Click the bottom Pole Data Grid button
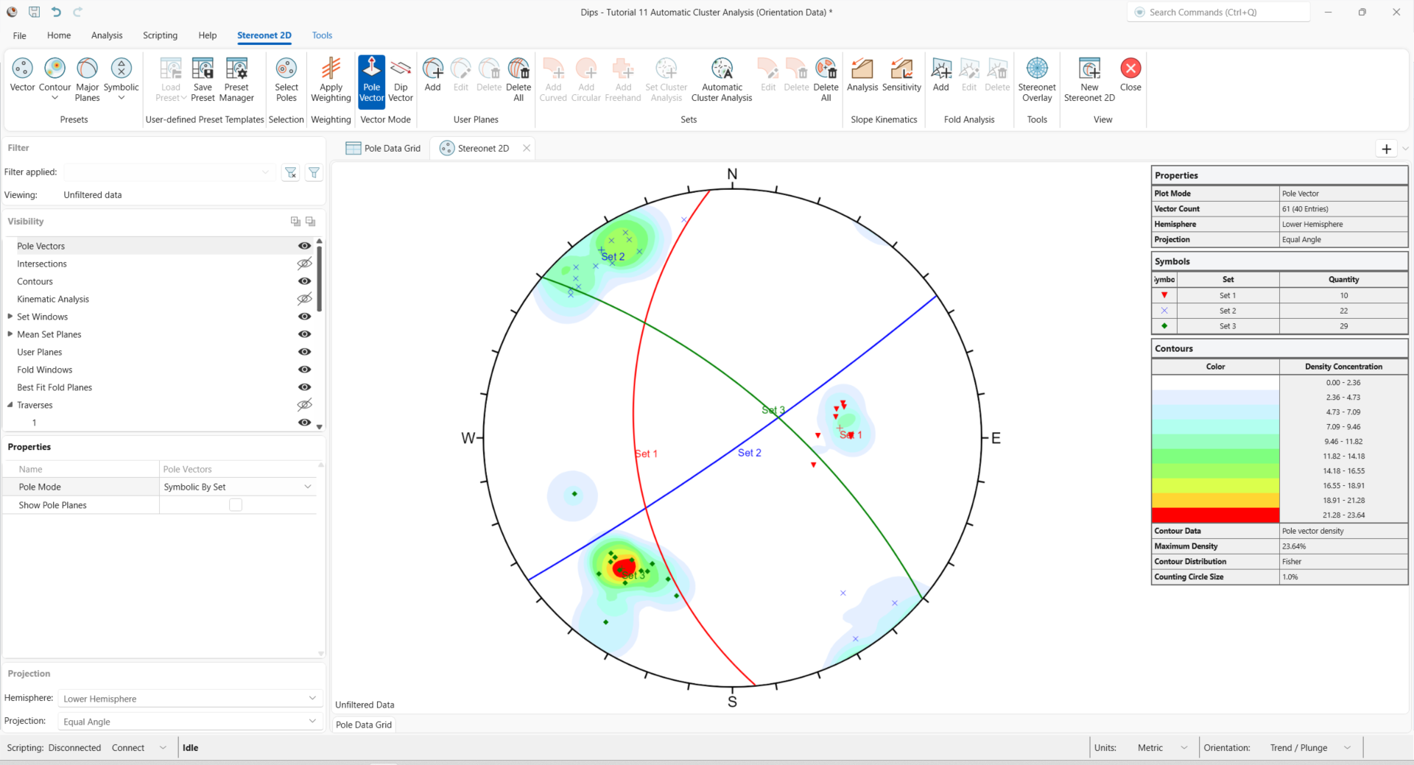Image resolution: width=1414 pixels, height=765 pixels. click(364, 725)
